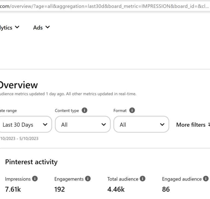This screenshot has width=210, height=199.
Task: Click the audience metrics updated notice text
Action: (x=68, y=94)
